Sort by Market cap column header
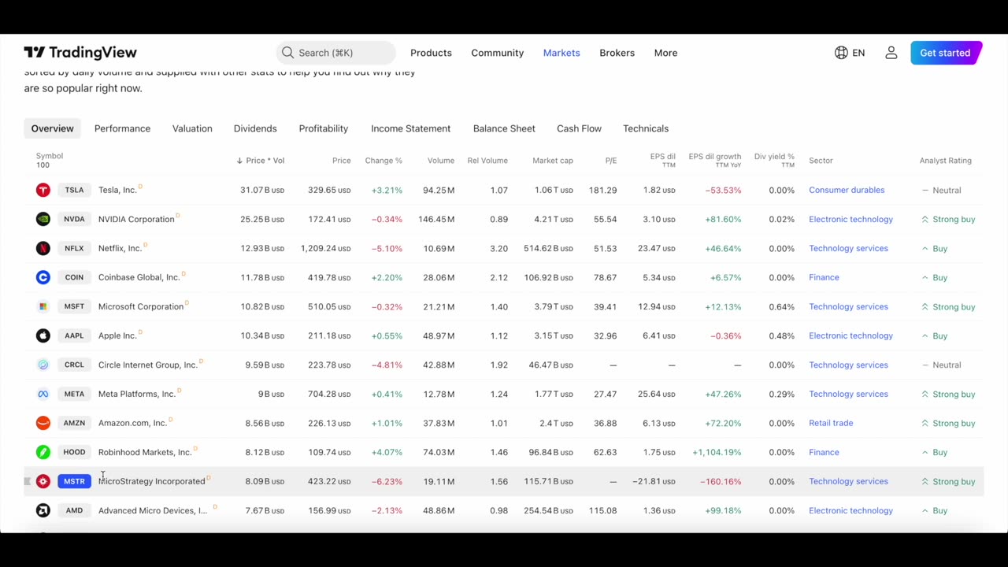 553,161
